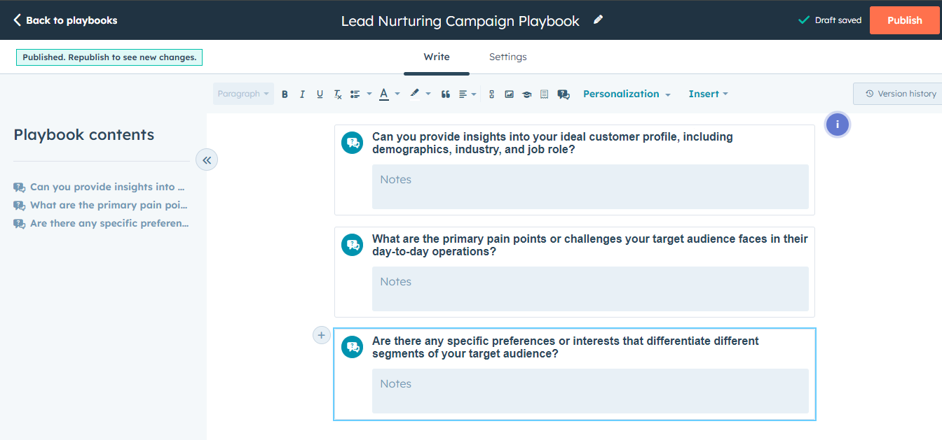Click the Notes field under the first question
Image resolution: width=942 pixels, height=440 pixels.
[590, 186]
